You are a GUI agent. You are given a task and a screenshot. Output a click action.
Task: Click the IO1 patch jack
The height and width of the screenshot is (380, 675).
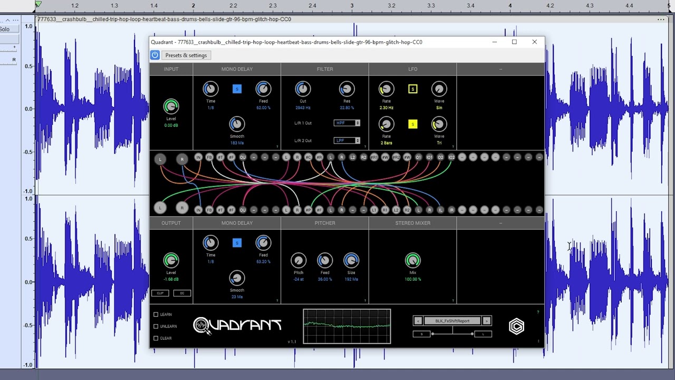click(x=429, y=157)
